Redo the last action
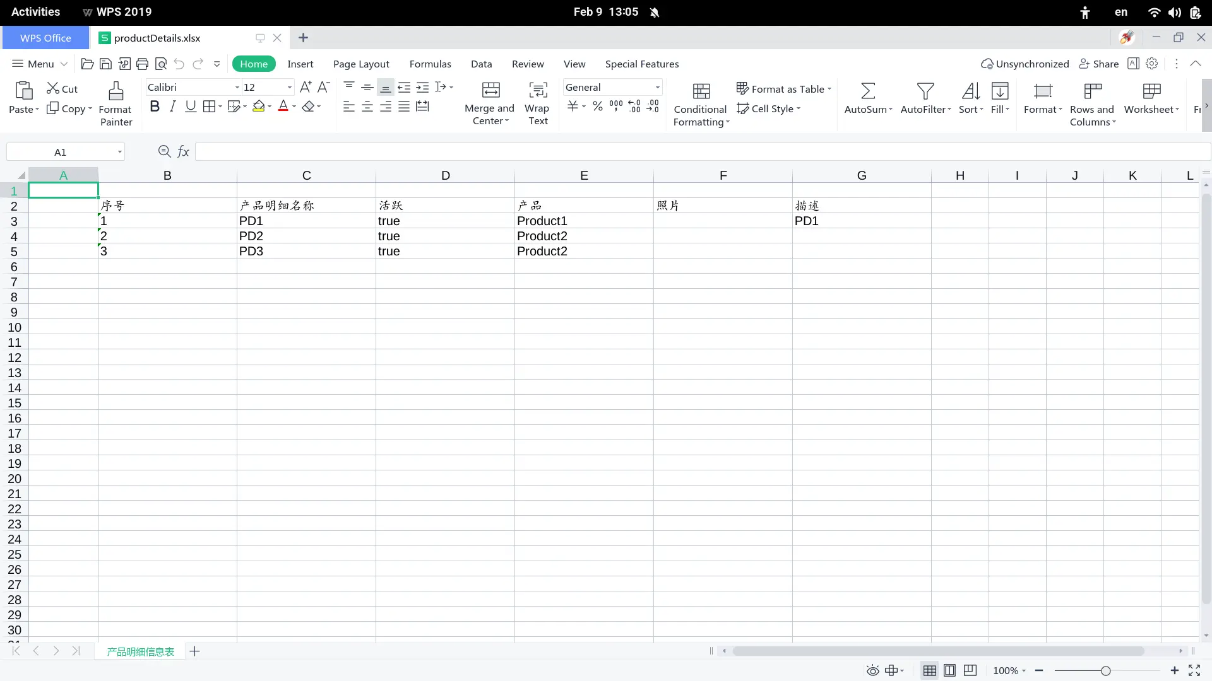The image size is (1212, 681). click(198, 64)
